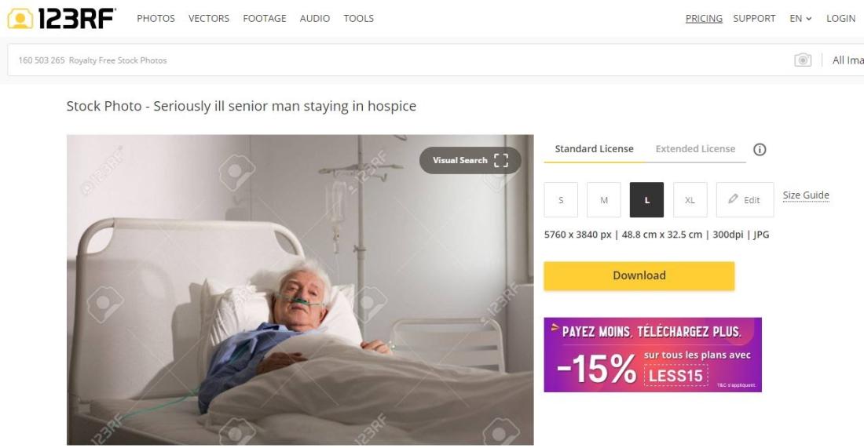Switch to Extended License tab
This screenshot has width=864, height=448.
pos(695,148)
